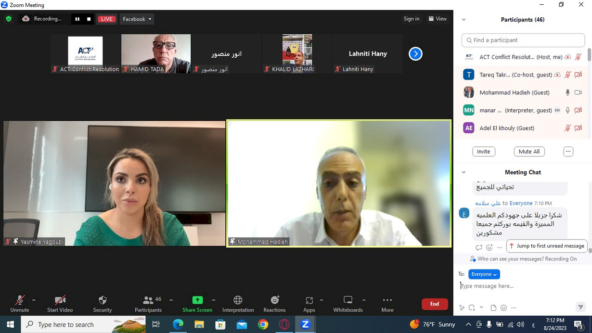This screenshot has height=333, width=592.
Task: Stop the recording
Action: [89, 19]
